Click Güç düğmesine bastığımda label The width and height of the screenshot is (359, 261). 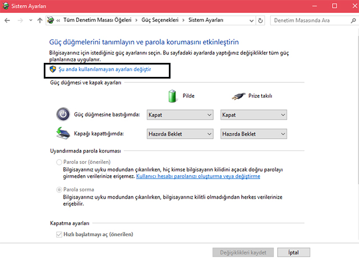point(107,115)
